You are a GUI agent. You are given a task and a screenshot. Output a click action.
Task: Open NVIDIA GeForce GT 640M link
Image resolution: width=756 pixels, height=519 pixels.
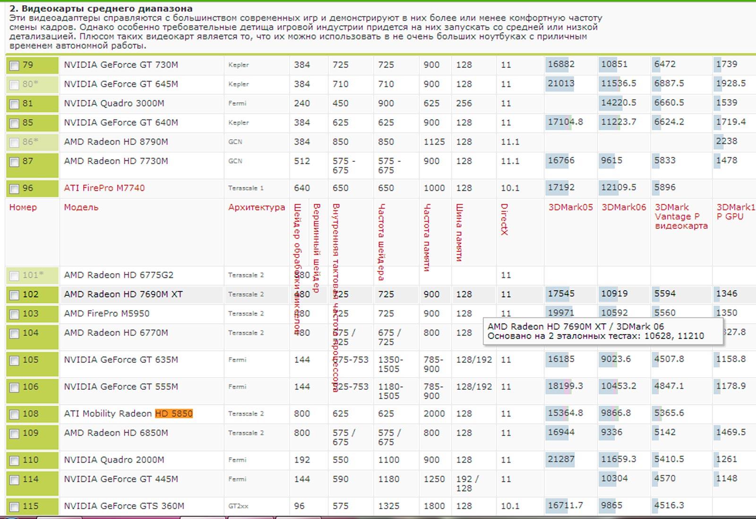pos(121,123)
